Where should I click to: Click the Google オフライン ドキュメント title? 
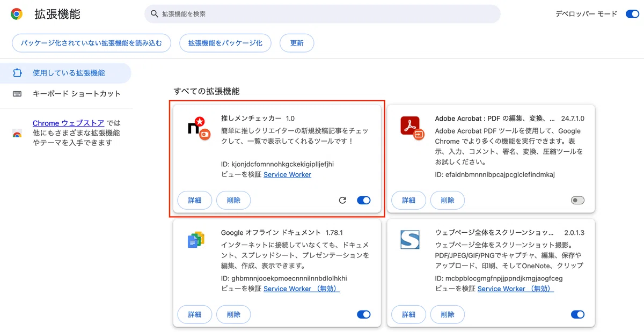point(271,233)
